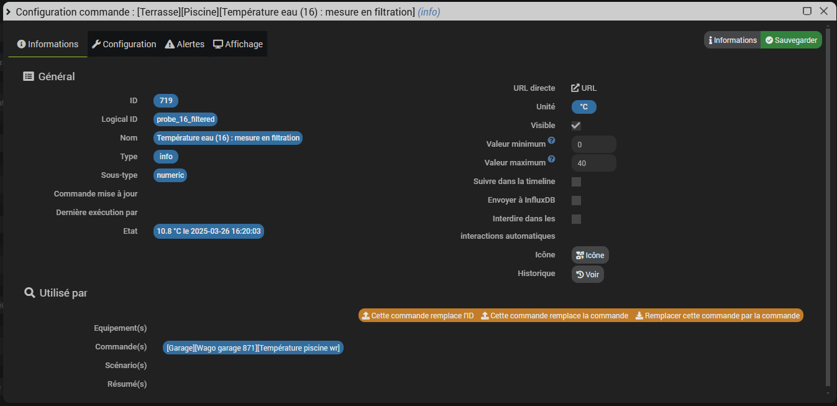Viewport: 837px width, 406px height.
Task: Click the Général section list icon
Action: coord(29,76)
